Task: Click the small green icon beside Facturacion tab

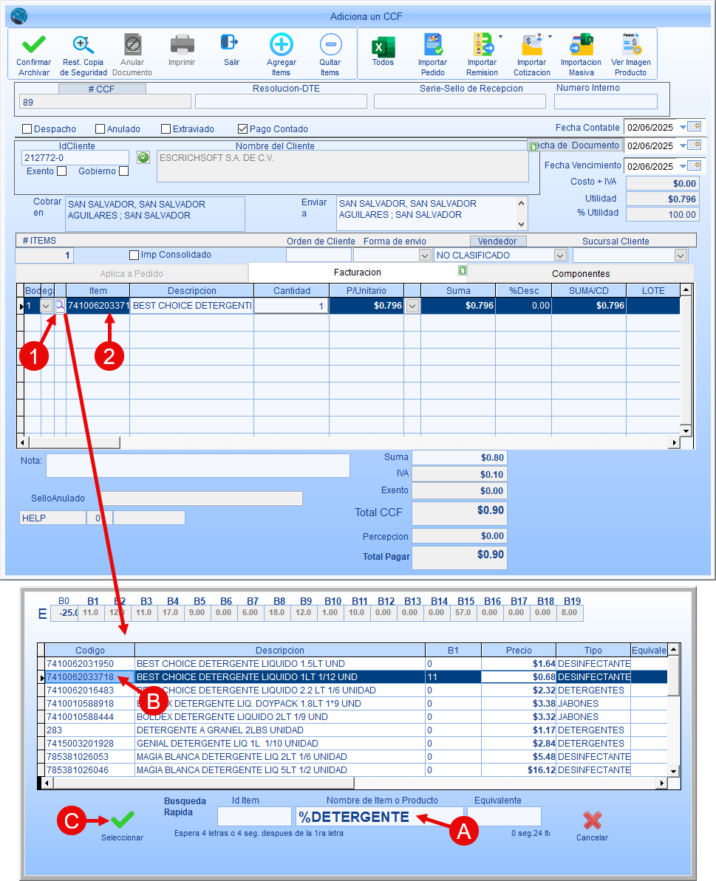Action: point(463,271)
